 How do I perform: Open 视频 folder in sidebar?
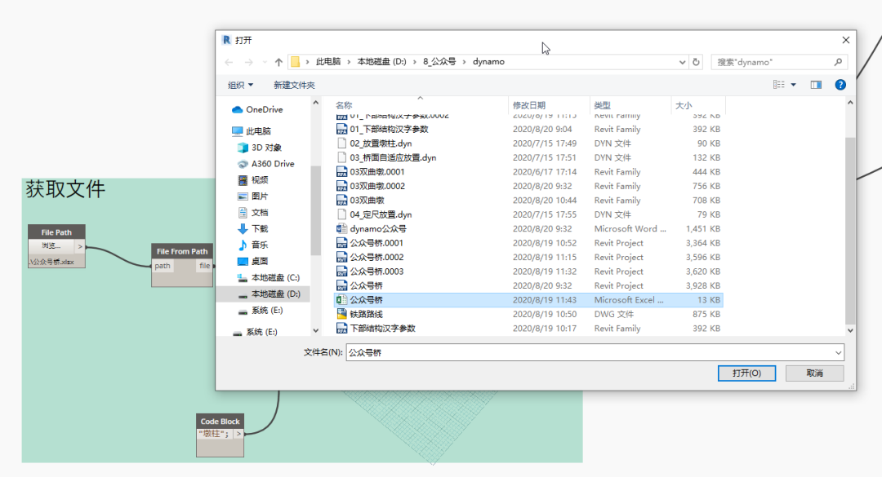point(252,179)
